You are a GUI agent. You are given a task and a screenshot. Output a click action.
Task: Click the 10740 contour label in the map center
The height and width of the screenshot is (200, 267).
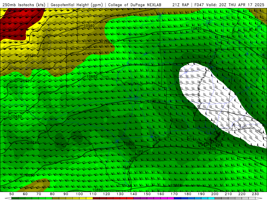click(x=151, y=101)
